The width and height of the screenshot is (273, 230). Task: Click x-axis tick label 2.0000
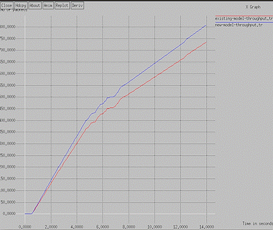click(x=51, y=227)
